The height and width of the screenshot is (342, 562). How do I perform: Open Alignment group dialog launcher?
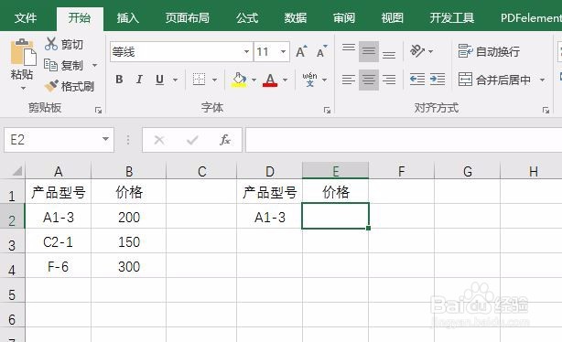tap(546, 111)
